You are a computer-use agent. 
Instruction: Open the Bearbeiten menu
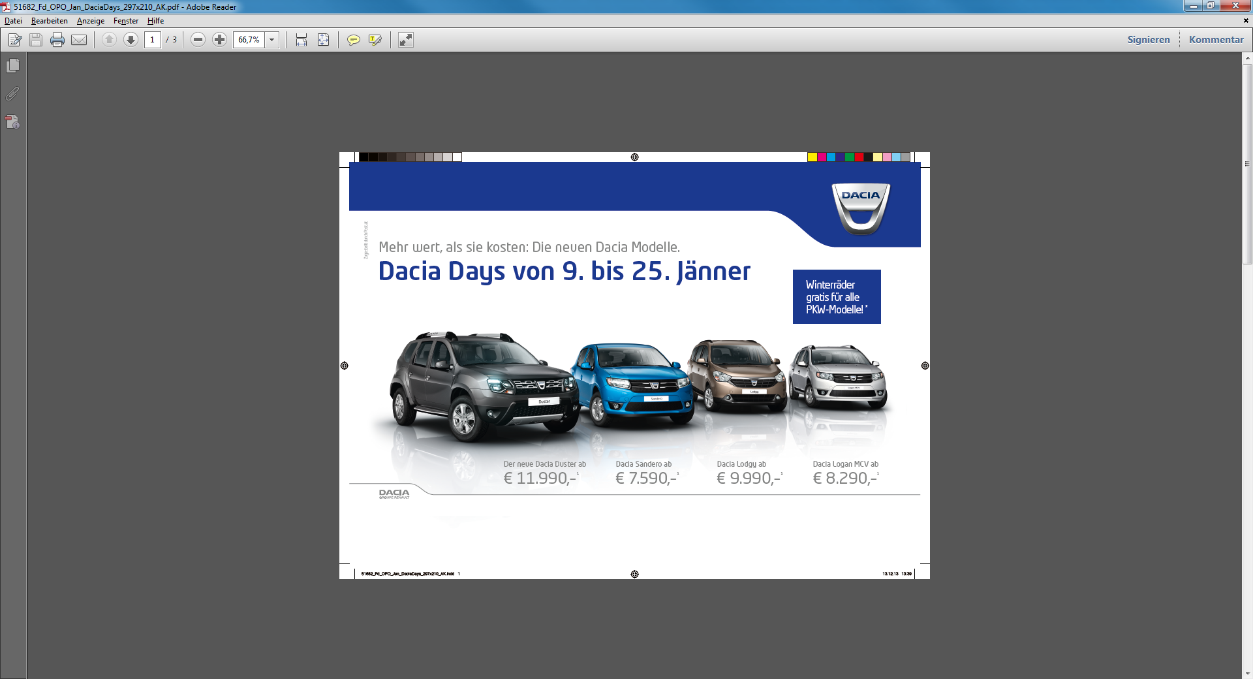pos(50,21)
